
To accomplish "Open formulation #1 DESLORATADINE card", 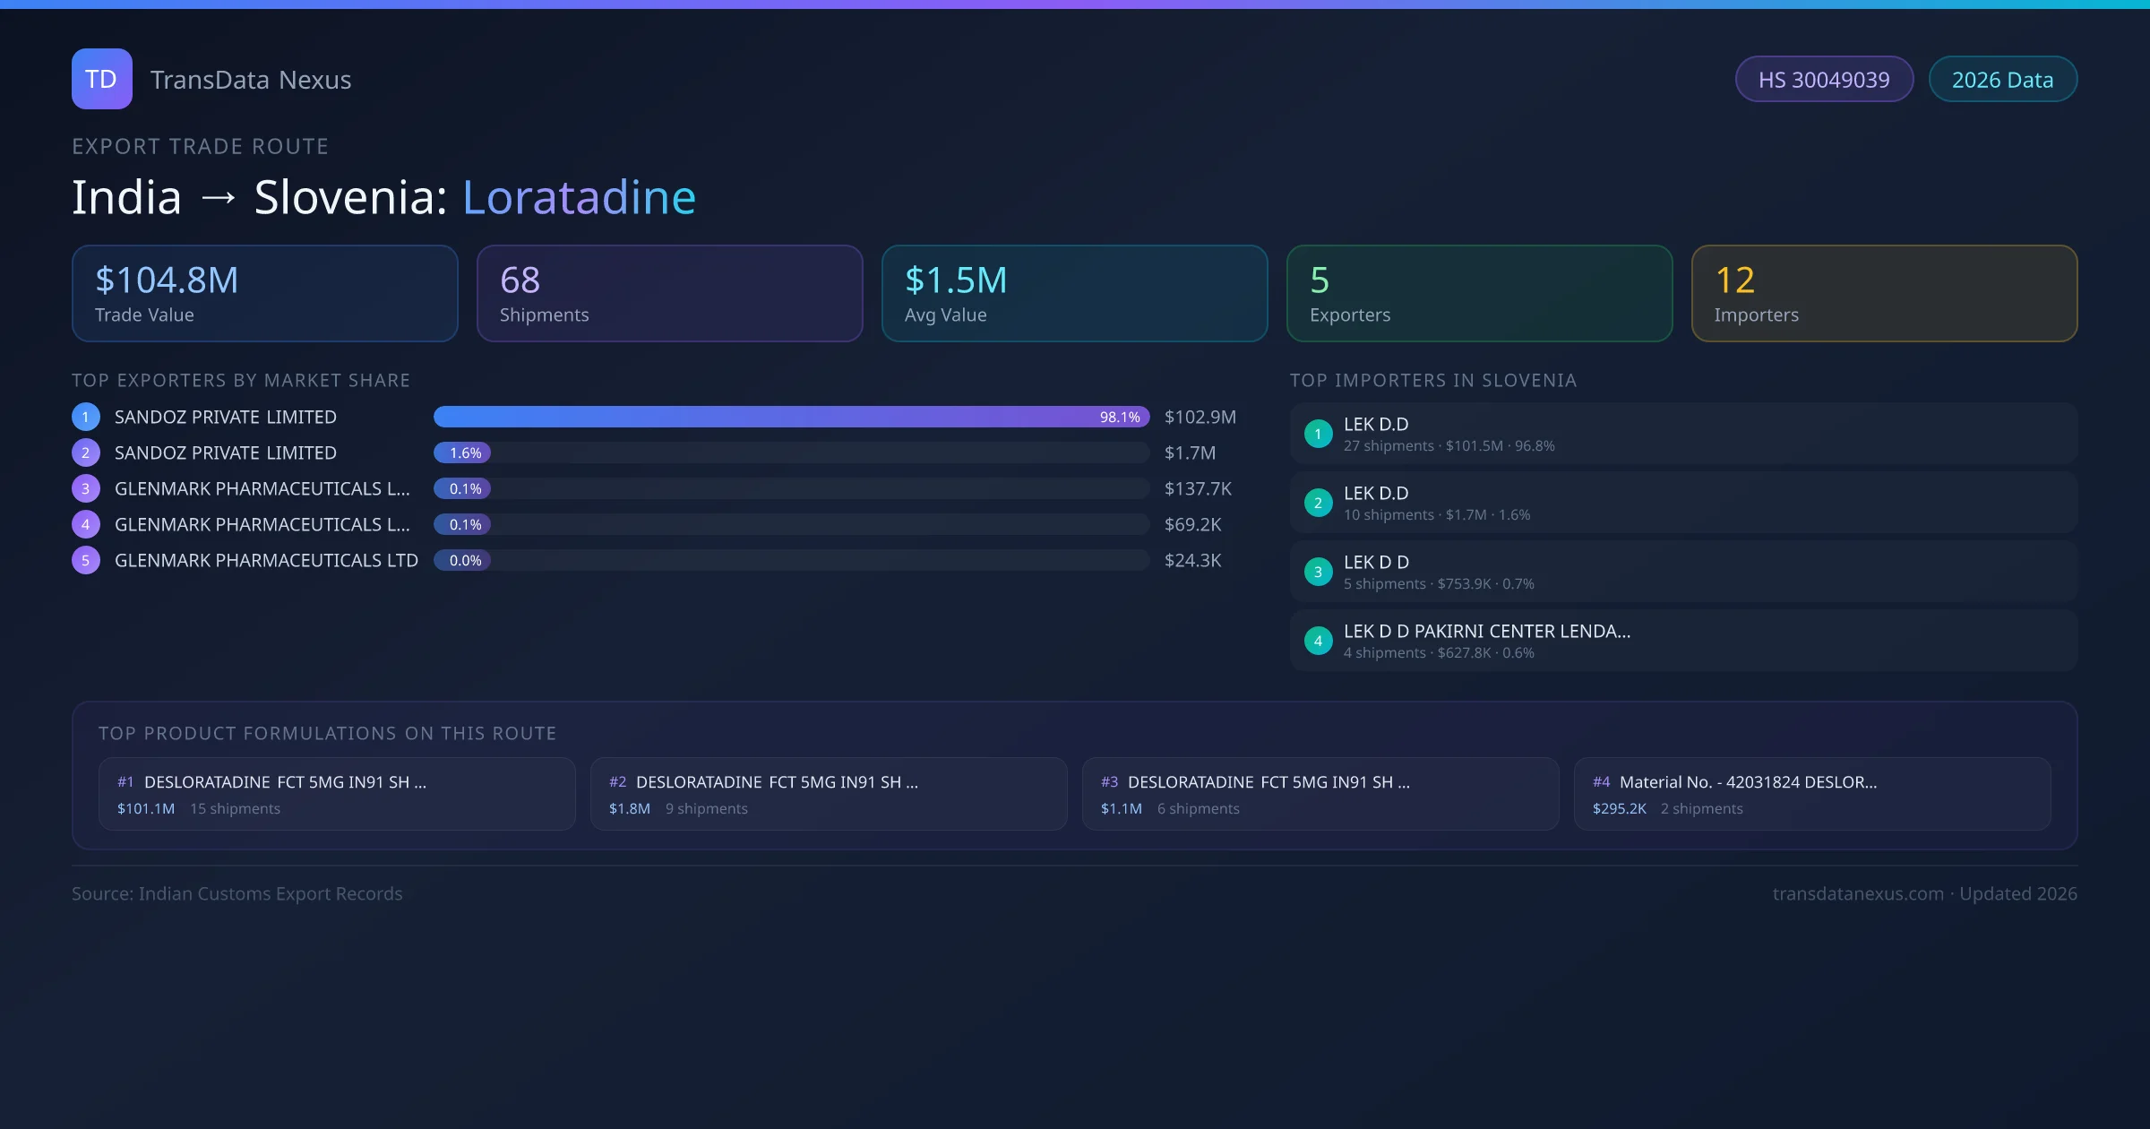I will coord(337,794).
